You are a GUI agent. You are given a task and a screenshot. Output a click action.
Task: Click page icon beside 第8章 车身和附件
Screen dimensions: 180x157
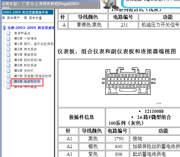tap(8, 82)
